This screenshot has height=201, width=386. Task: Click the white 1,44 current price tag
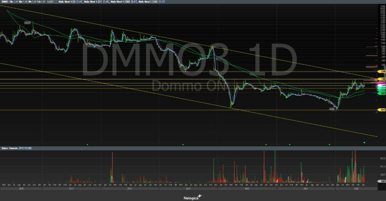point(383,86)
